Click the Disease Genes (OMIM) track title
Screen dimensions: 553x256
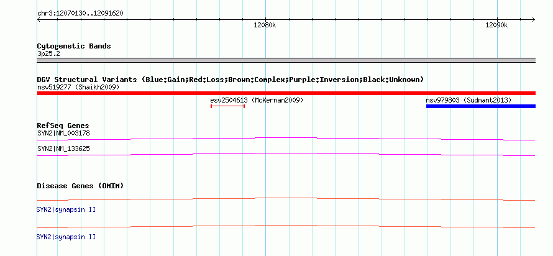point(80,186)
